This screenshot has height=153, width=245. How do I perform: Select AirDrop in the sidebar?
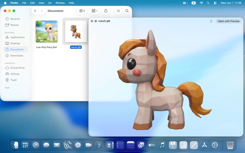[16, 74]
